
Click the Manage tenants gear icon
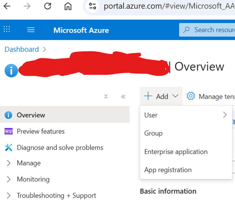pos(191,96)
